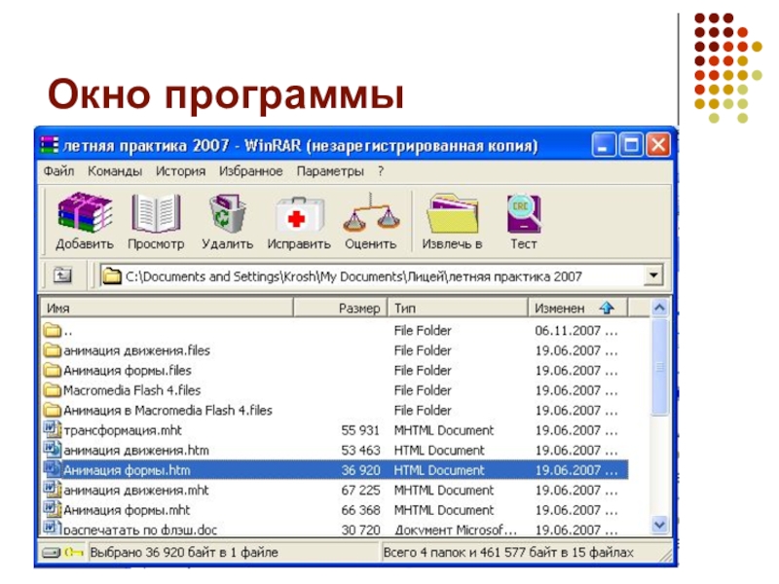This screenshot has width=779, height=584.
Task: Open the Файл menu
Action: [58, 171]
